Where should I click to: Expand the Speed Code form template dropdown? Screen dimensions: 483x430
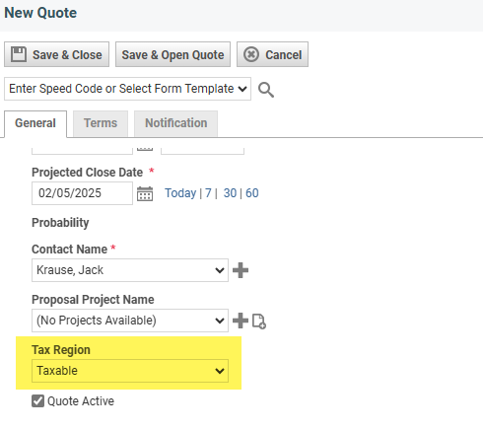(x=127, y=89)
